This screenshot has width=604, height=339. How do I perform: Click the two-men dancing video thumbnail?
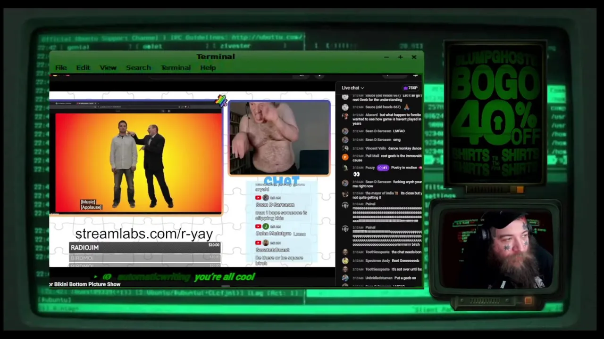coord(138,163)
